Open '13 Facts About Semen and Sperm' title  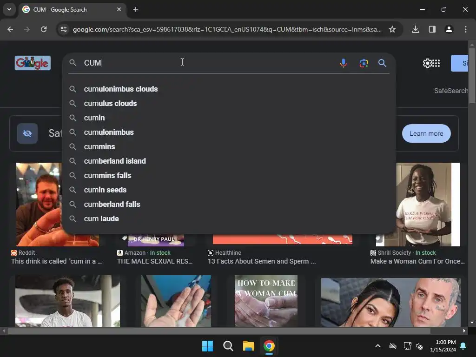pyautogui.click(x=262, y=261)
